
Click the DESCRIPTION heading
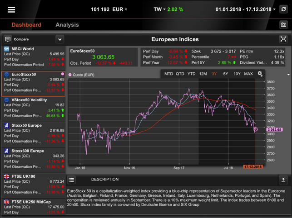[x=105, y=180]
